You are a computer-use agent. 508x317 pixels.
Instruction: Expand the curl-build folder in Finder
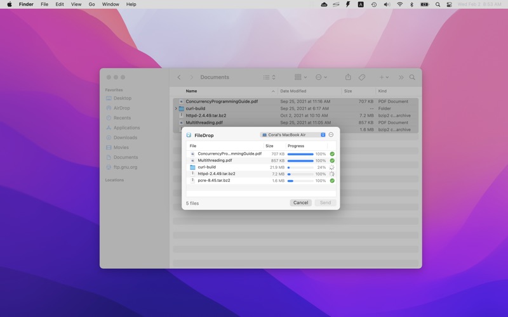coord(176,108)
